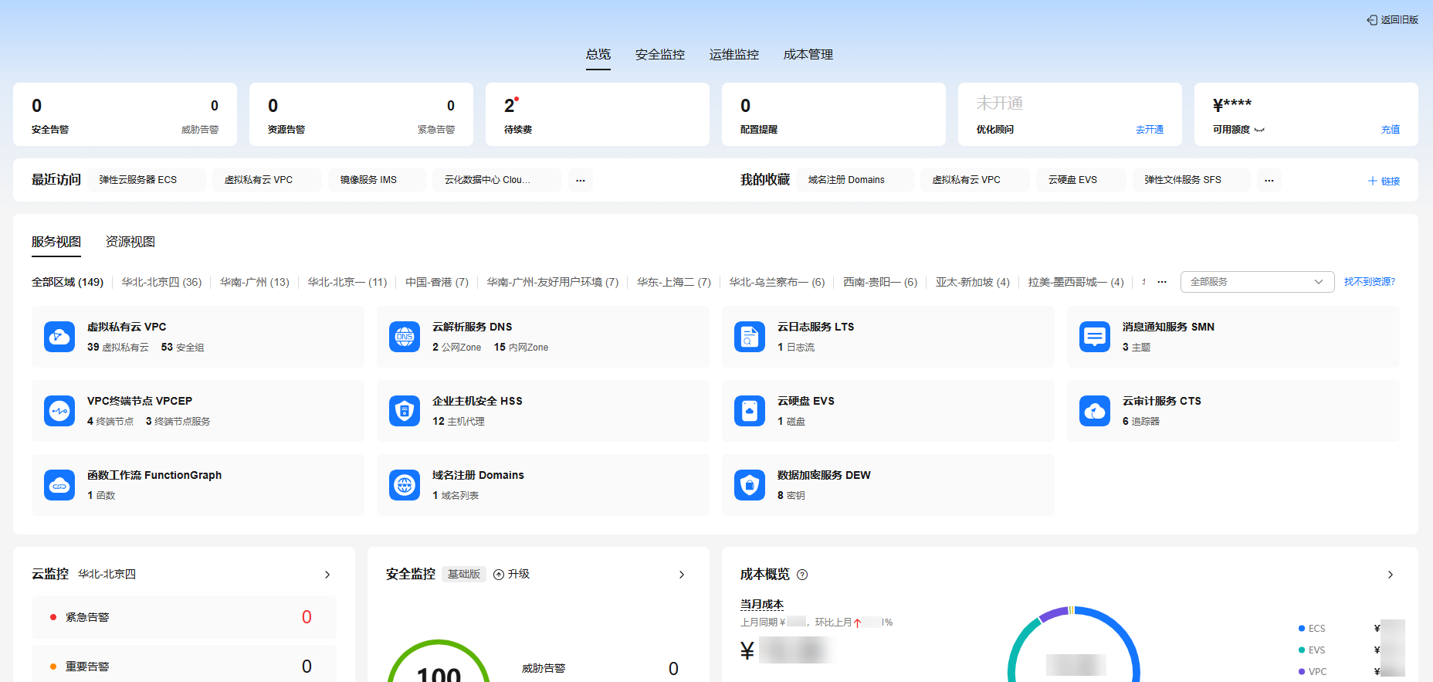Viewport: 1433px width, 682px height.
Task: Open favorite 弹性文件服务 SFS shortcut
Action: coord(1192,180)
